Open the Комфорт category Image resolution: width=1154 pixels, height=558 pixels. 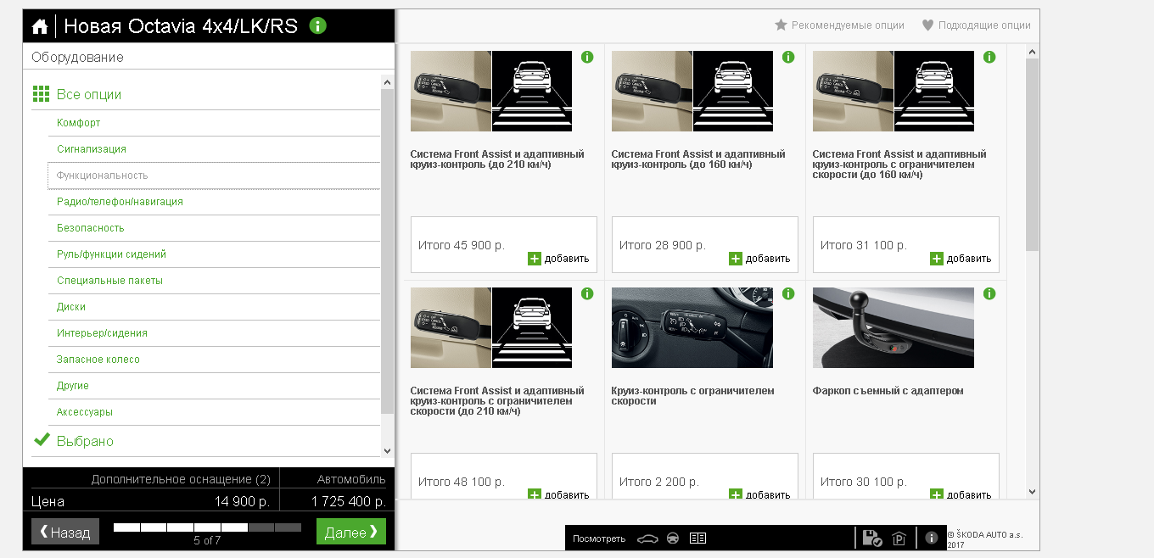[x=214, y=123]
